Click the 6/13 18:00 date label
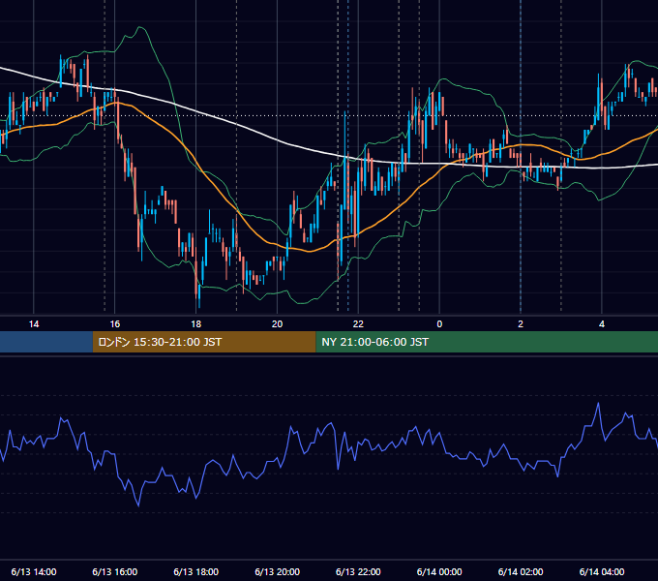658x581 pixels. 196,571
